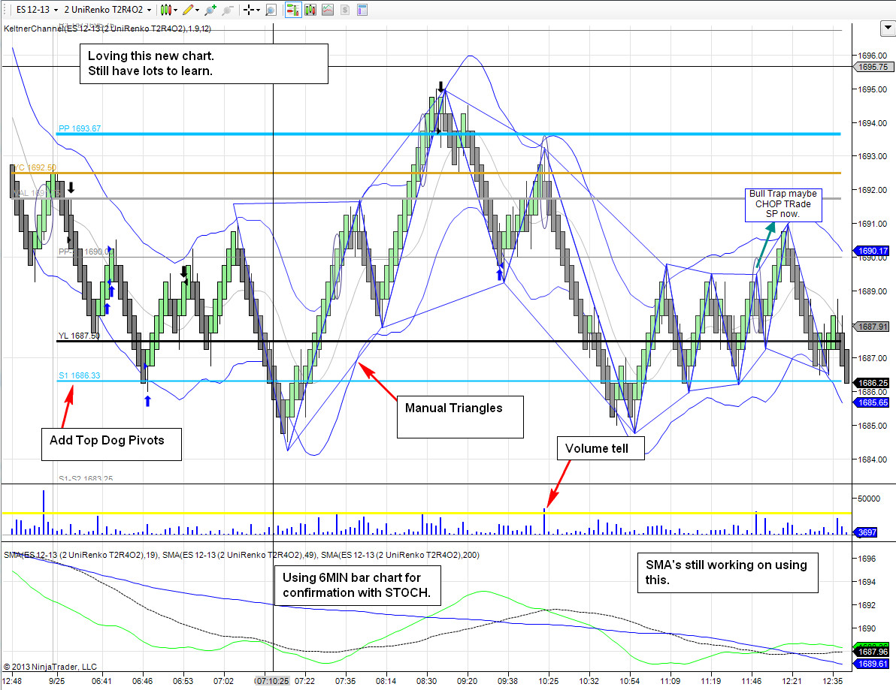This screenshot has width=896, height=690.
Task: Click the KeltnerChannel indicator label
Action: pos(107,29)
